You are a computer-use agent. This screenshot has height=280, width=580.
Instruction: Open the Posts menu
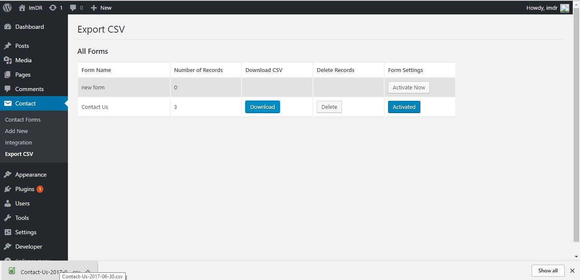(x=34, y=46)
